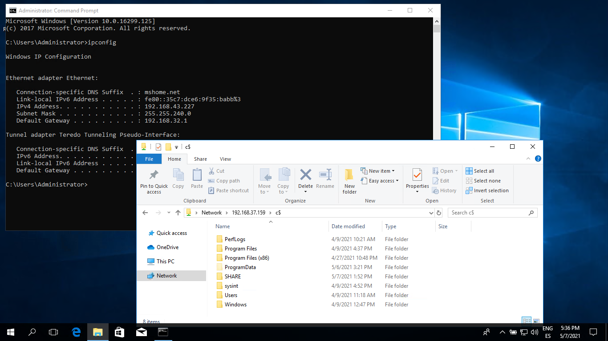Click Copy path in Clipboard group
Image resolution: width=608 pixels, height=341 pixels.
click(x=224, y=181)
